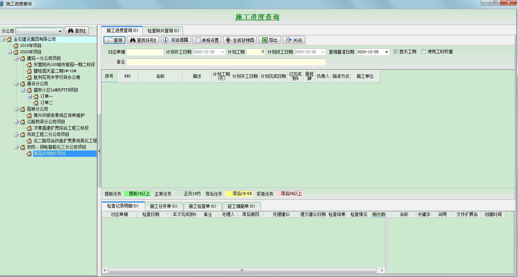Open the 分公司 dropdown list
Screen dimensions: 518x277
click(60, 31)
